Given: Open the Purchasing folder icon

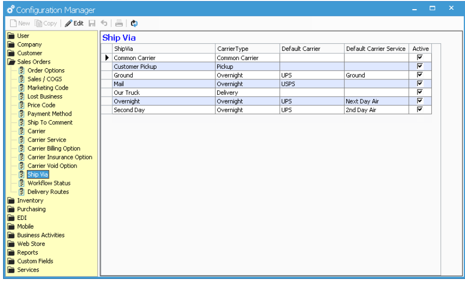Looking at the screenshot, I should tap(11, 209).
